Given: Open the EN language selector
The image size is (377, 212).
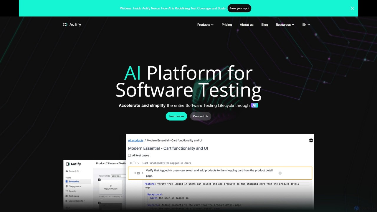Looking at the screenshot, I should tap(306, 25).
